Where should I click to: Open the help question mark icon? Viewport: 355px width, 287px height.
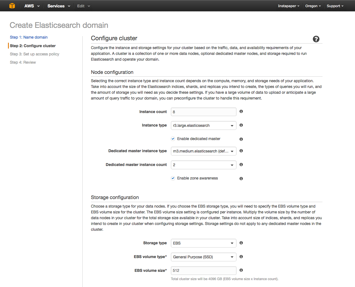(x=316, y=39)
